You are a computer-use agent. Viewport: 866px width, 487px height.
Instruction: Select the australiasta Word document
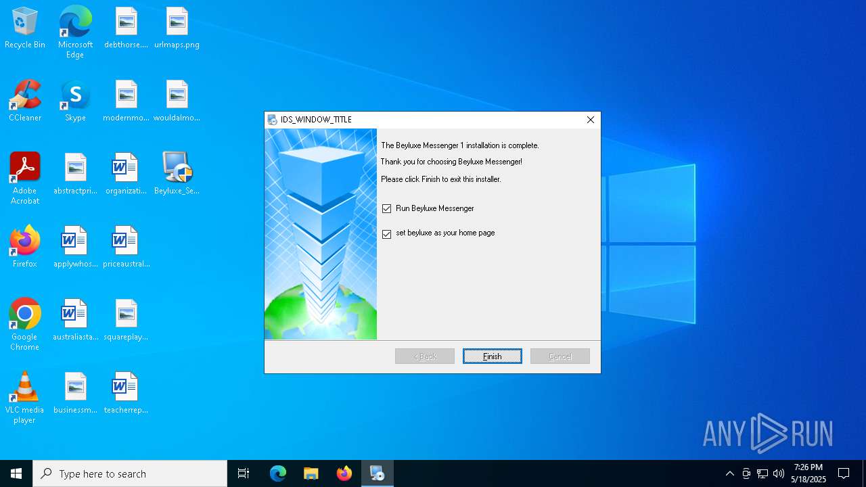(75, 321)
